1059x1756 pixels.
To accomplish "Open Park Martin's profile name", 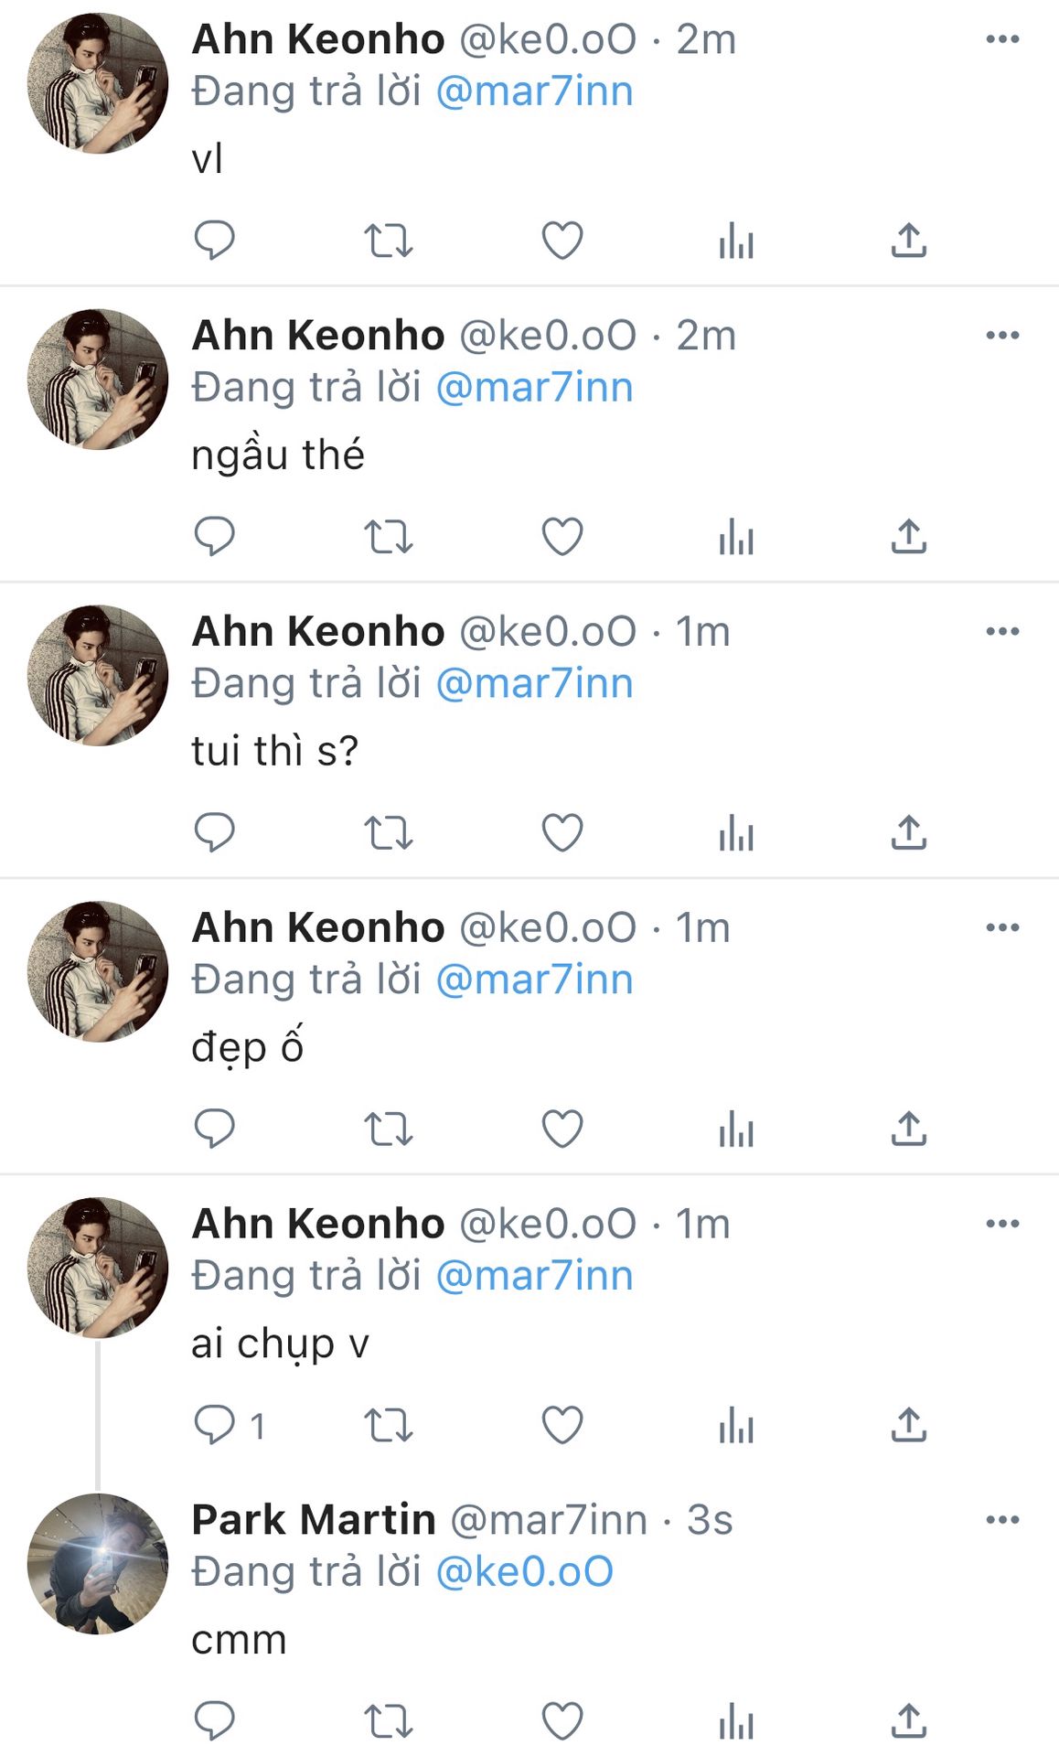I will tap(314, 1520).
